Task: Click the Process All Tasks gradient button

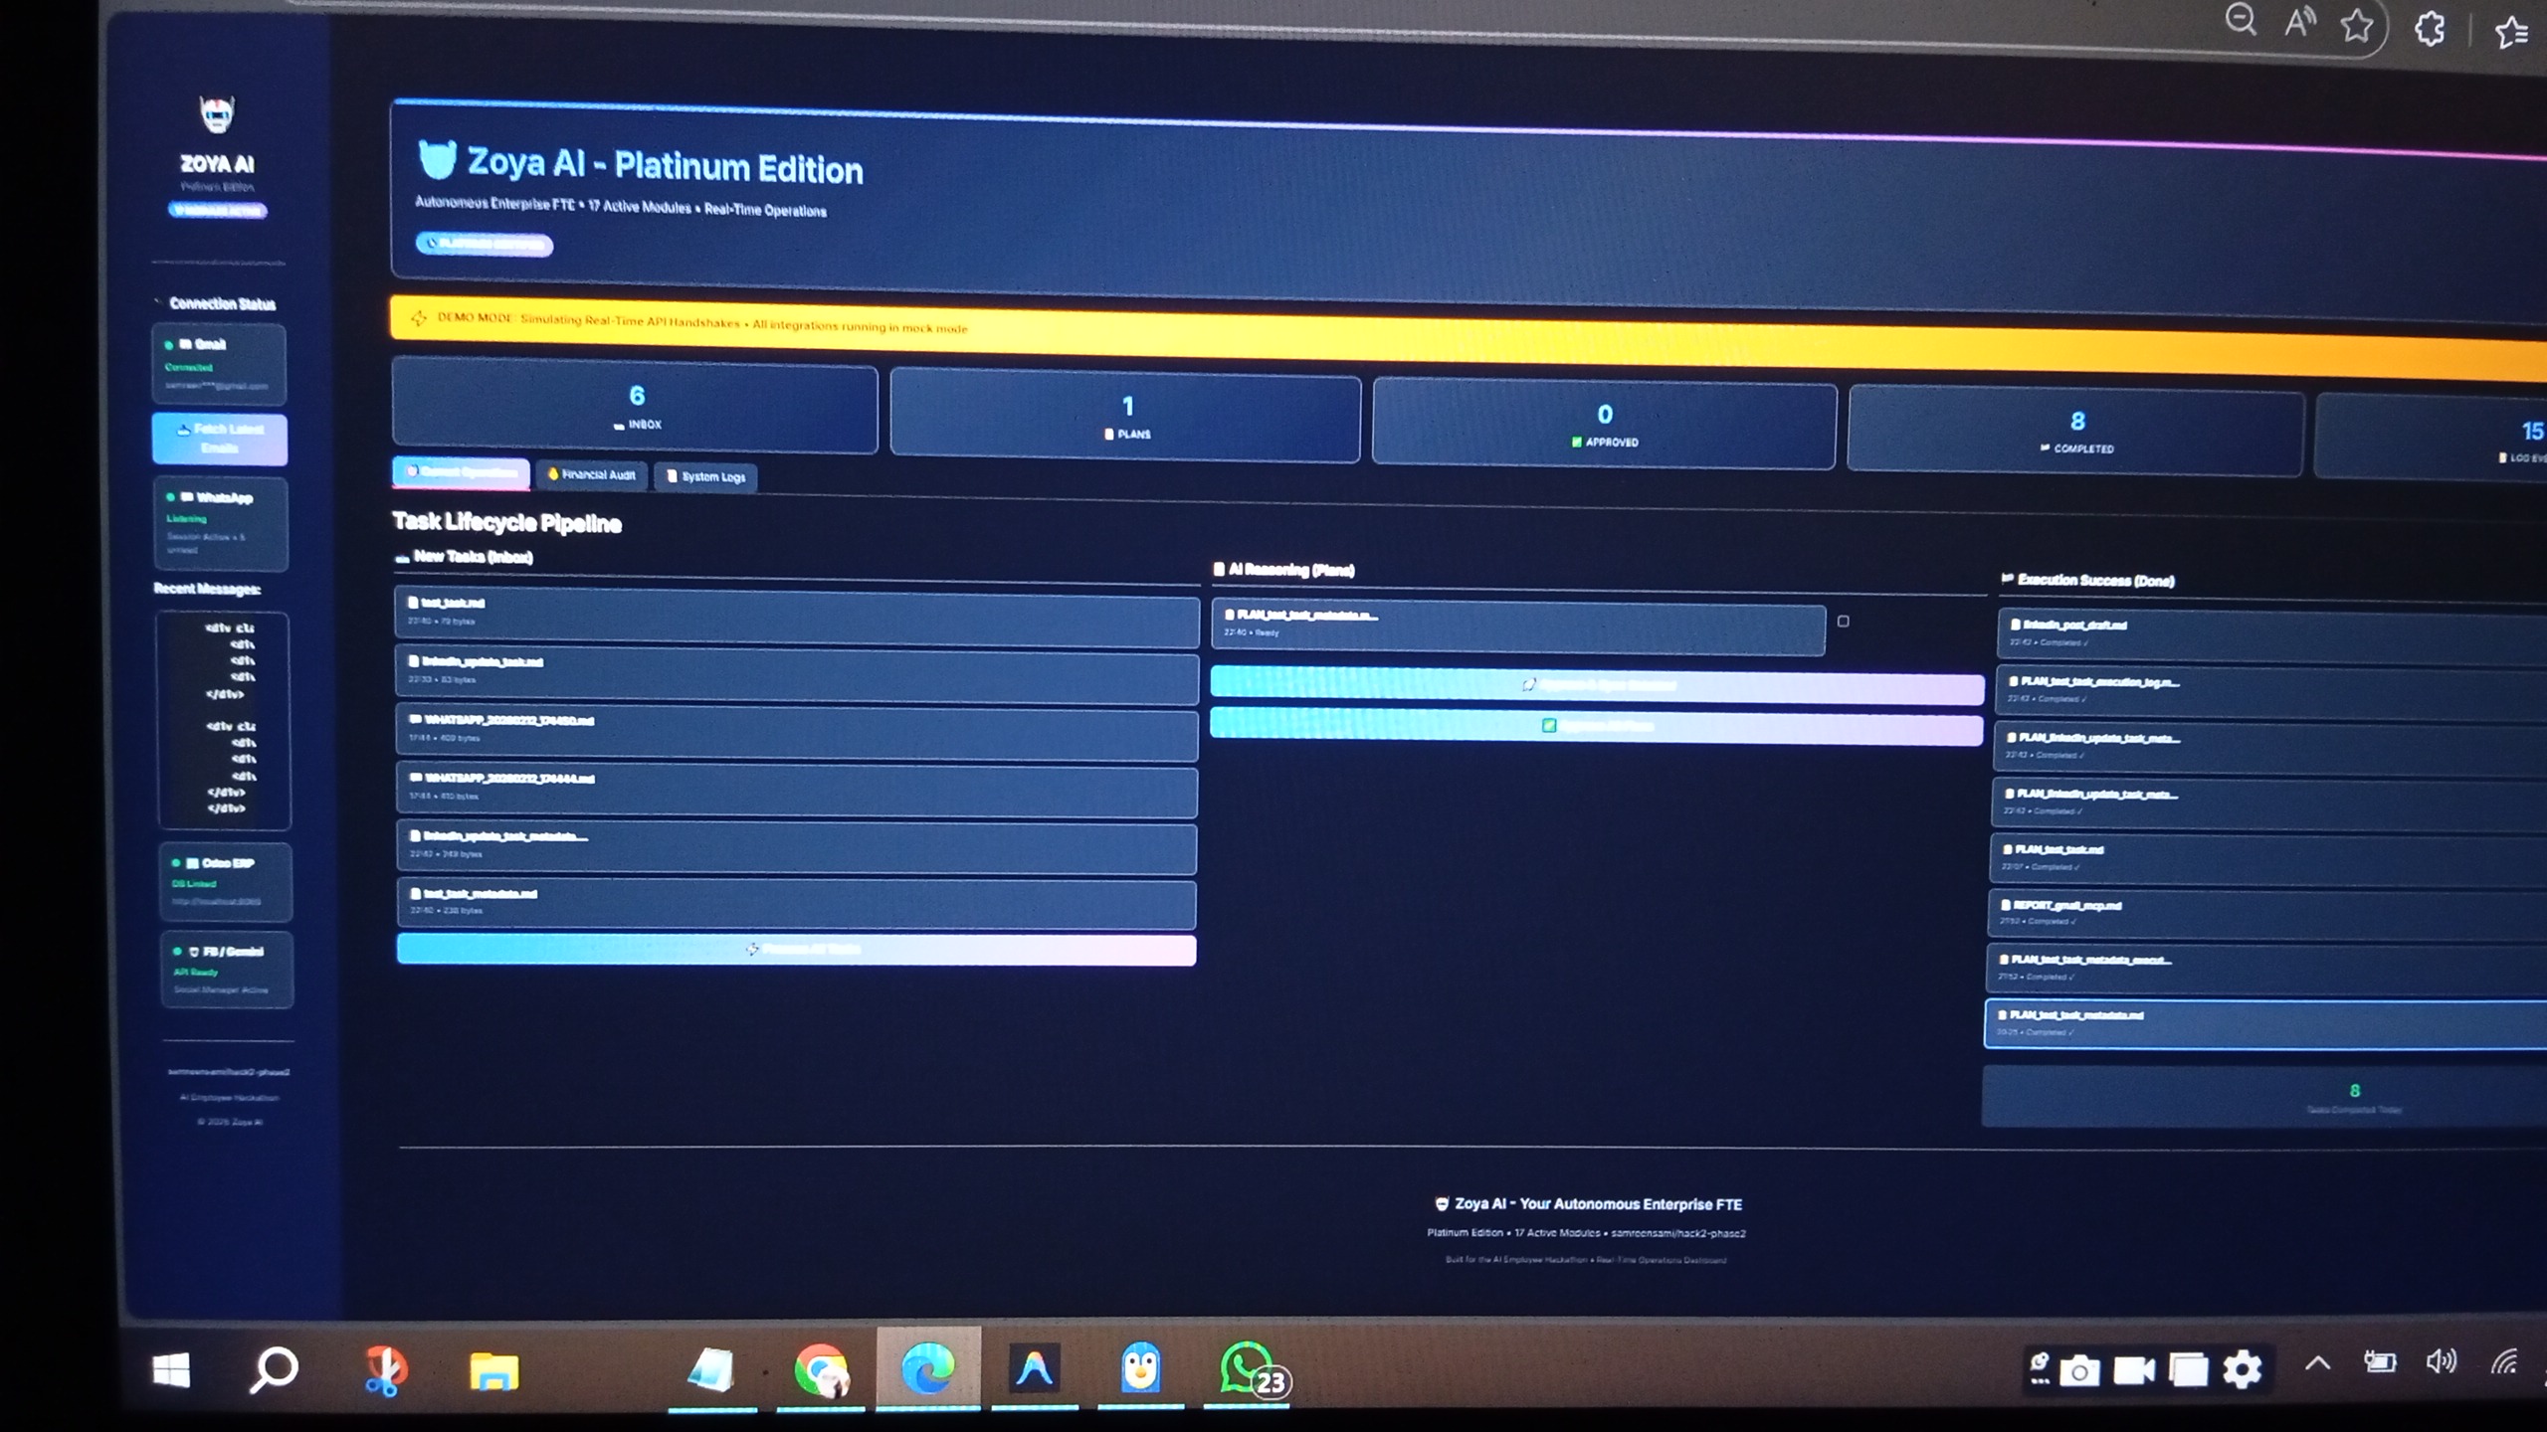Action: pyautogui.click(x=796, y=950)
